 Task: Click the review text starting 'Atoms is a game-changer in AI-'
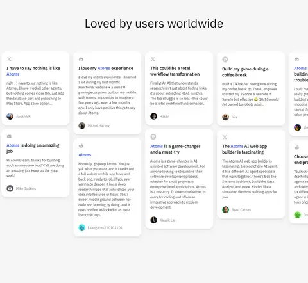178,184
